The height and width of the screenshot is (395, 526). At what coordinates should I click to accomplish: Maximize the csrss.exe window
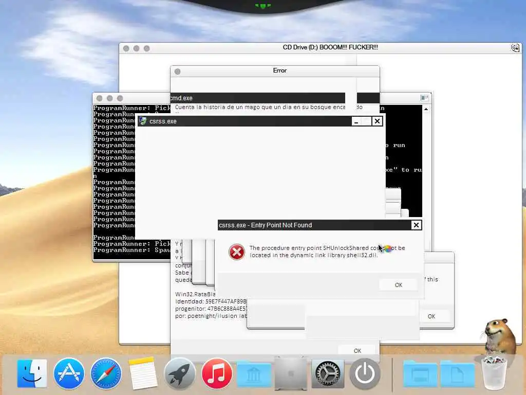tap(367, 121)
